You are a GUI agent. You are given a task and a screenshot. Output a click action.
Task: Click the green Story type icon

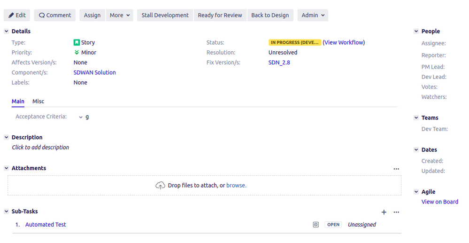77,43
